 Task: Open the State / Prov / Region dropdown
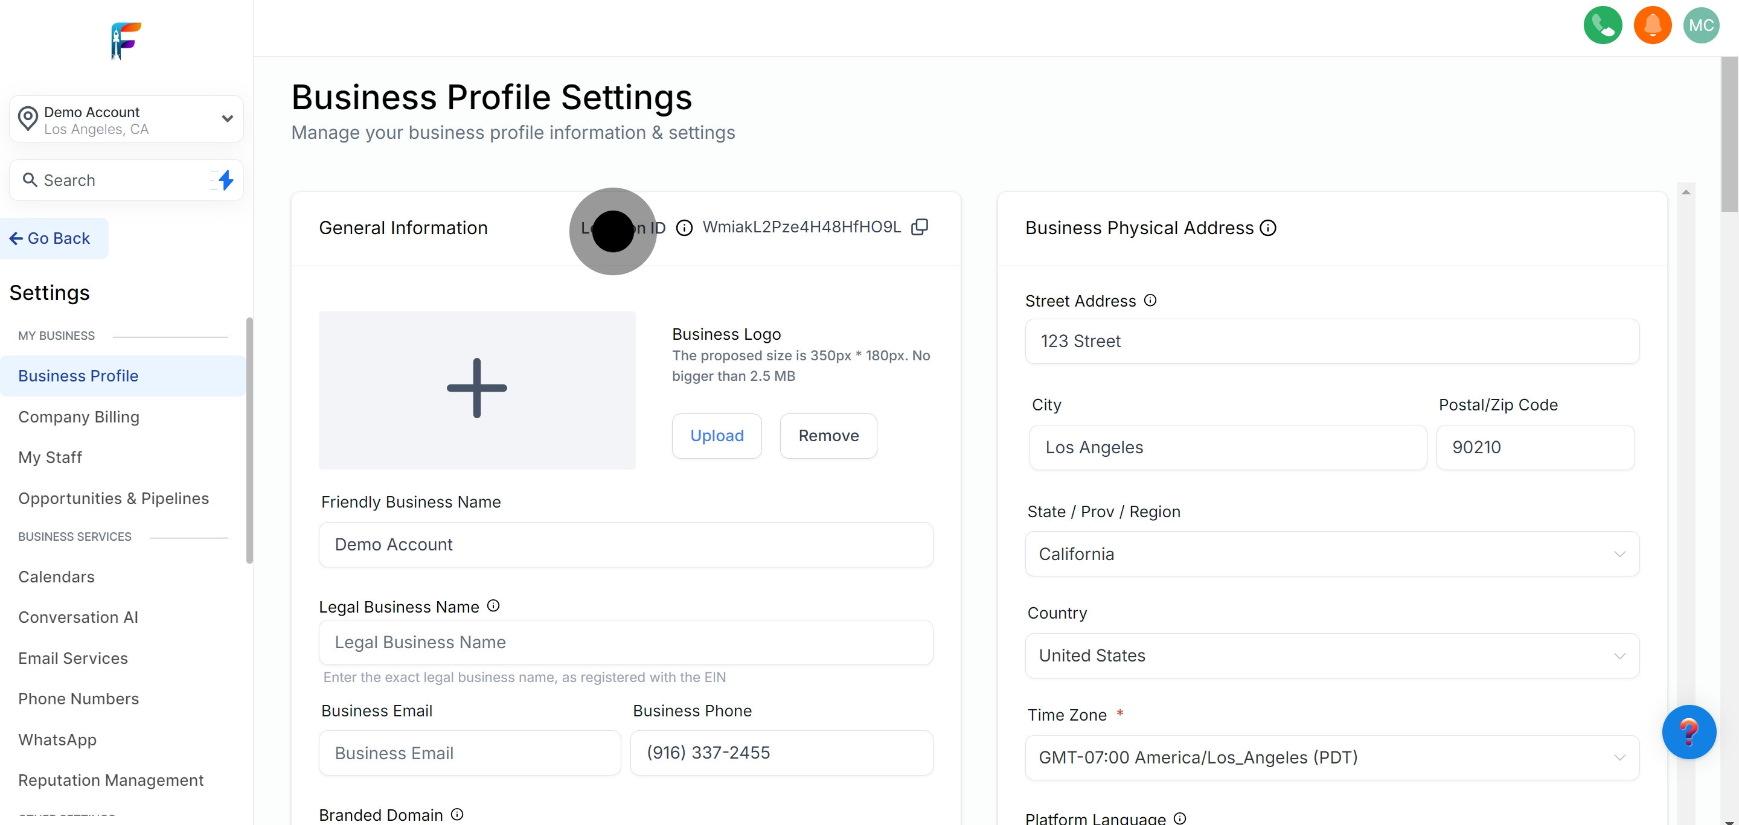coord(1332,554)
